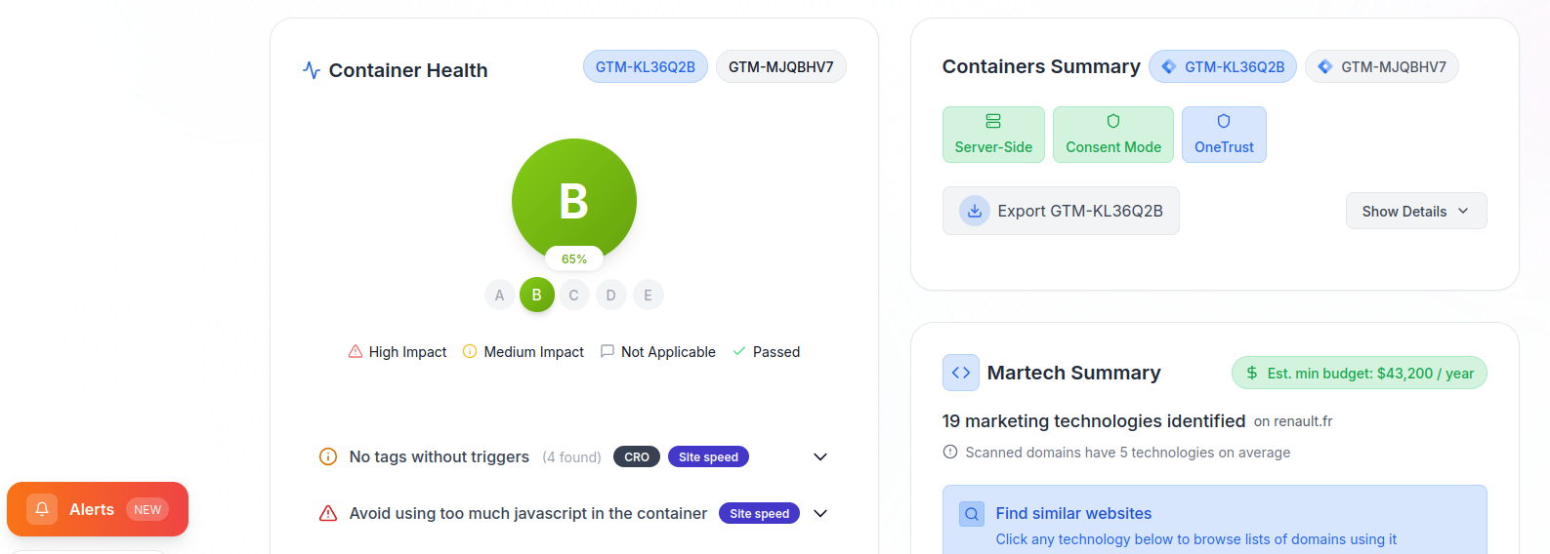Click the GTM diamond icon in GTM-KL36Q2B chip

[1169, 66]
